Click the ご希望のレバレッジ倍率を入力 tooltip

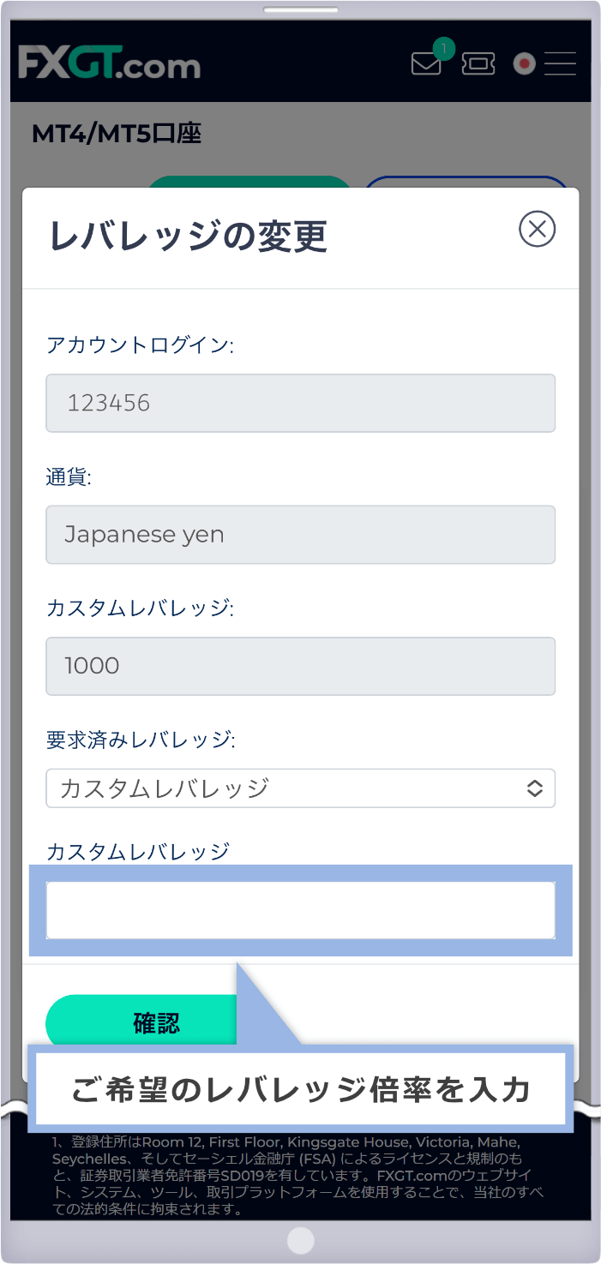pyautogui.click(x=301, y=1088)
